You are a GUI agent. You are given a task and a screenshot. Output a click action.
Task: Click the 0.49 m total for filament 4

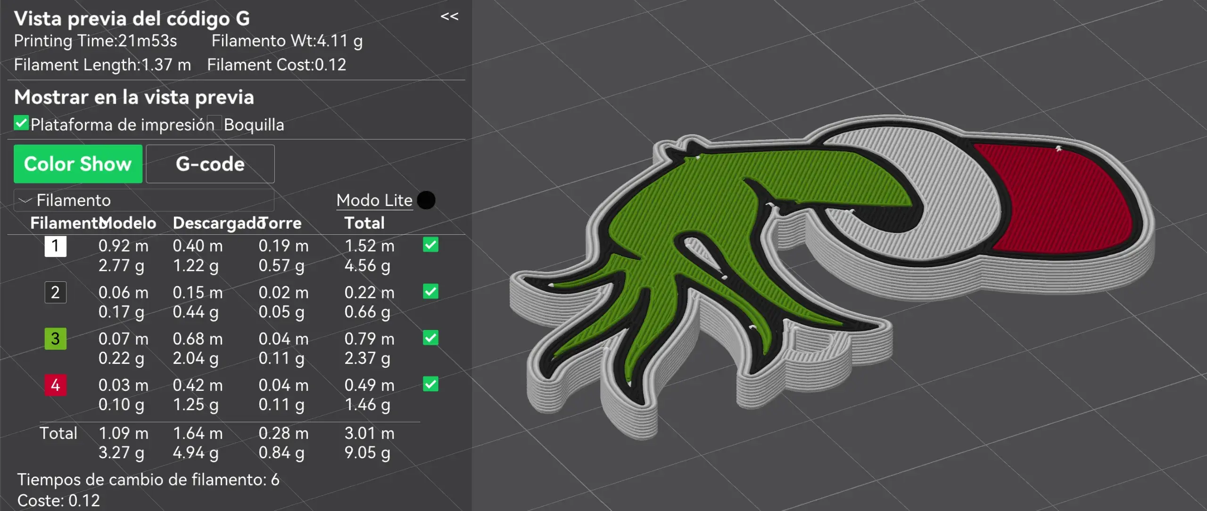click(369, 385)
